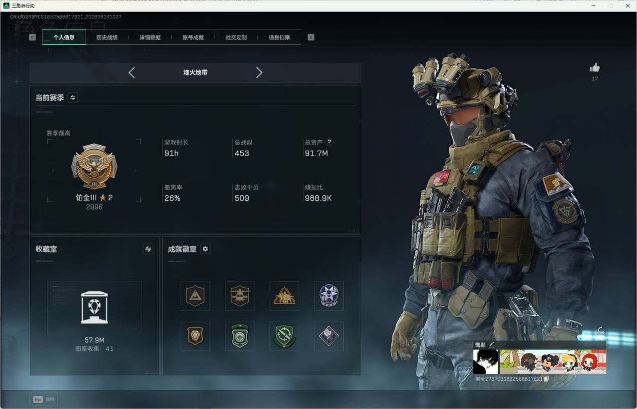Select the green shield with circle emblem badge

click(239, 336)
